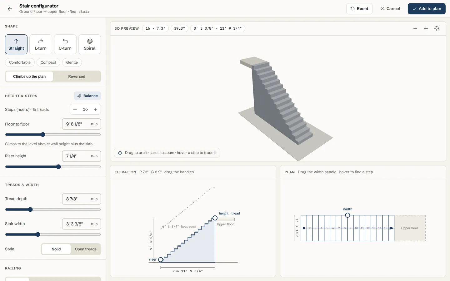The height and width of the screenshot is (281, 450).
Task: Apply the Comfortable preset
Action: pyautogui.click(x=20, y=62)
